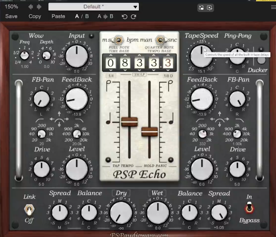Click the left delay time fader handle
The image size is (276, 237).
click(x=129, y=122)
